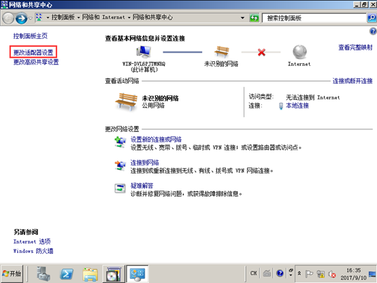Click 未识别的网络 bold active network name
377x283 pixels.
160,98
